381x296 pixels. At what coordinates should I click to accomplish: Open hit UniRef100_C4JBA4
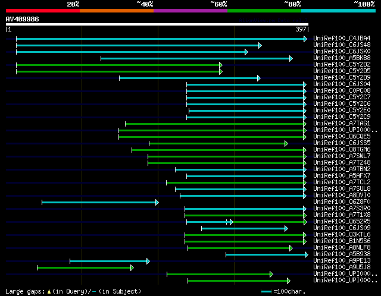(342, 38)
